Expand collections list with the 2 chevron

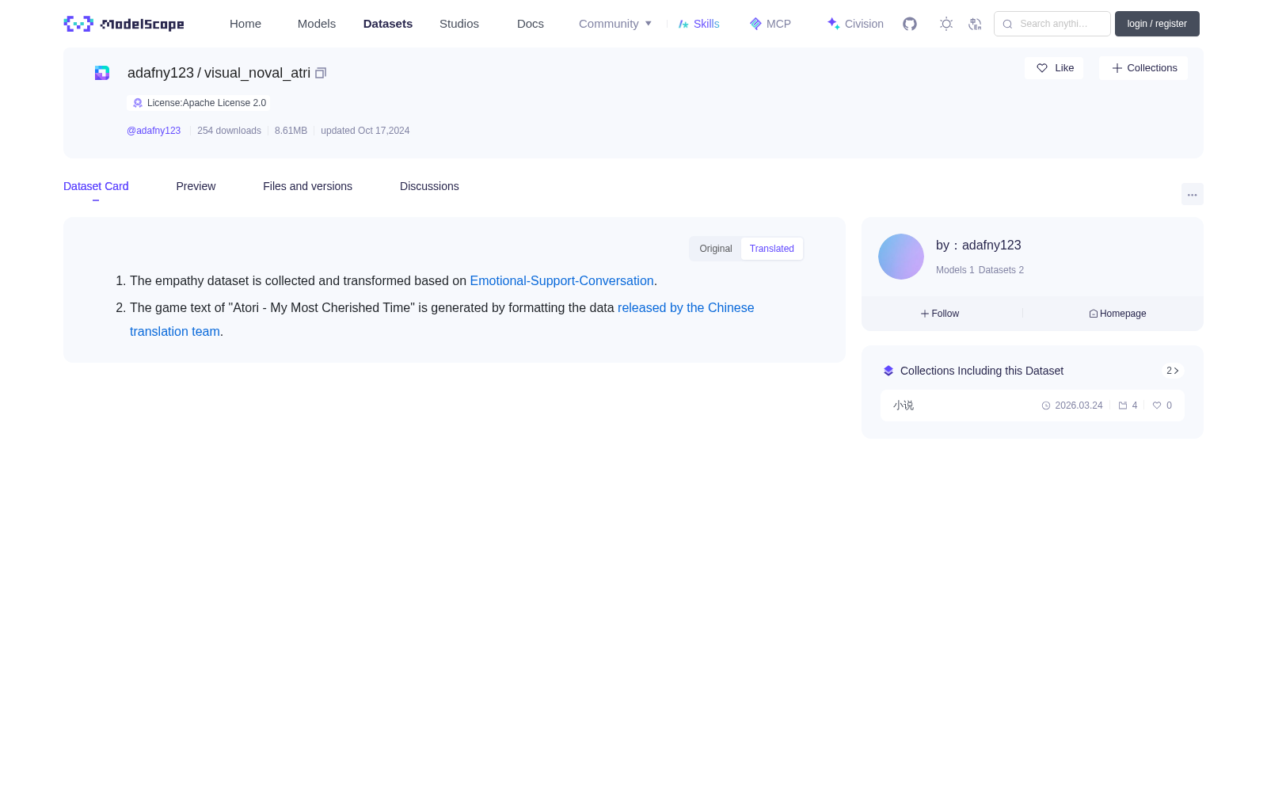point(1173,371)
